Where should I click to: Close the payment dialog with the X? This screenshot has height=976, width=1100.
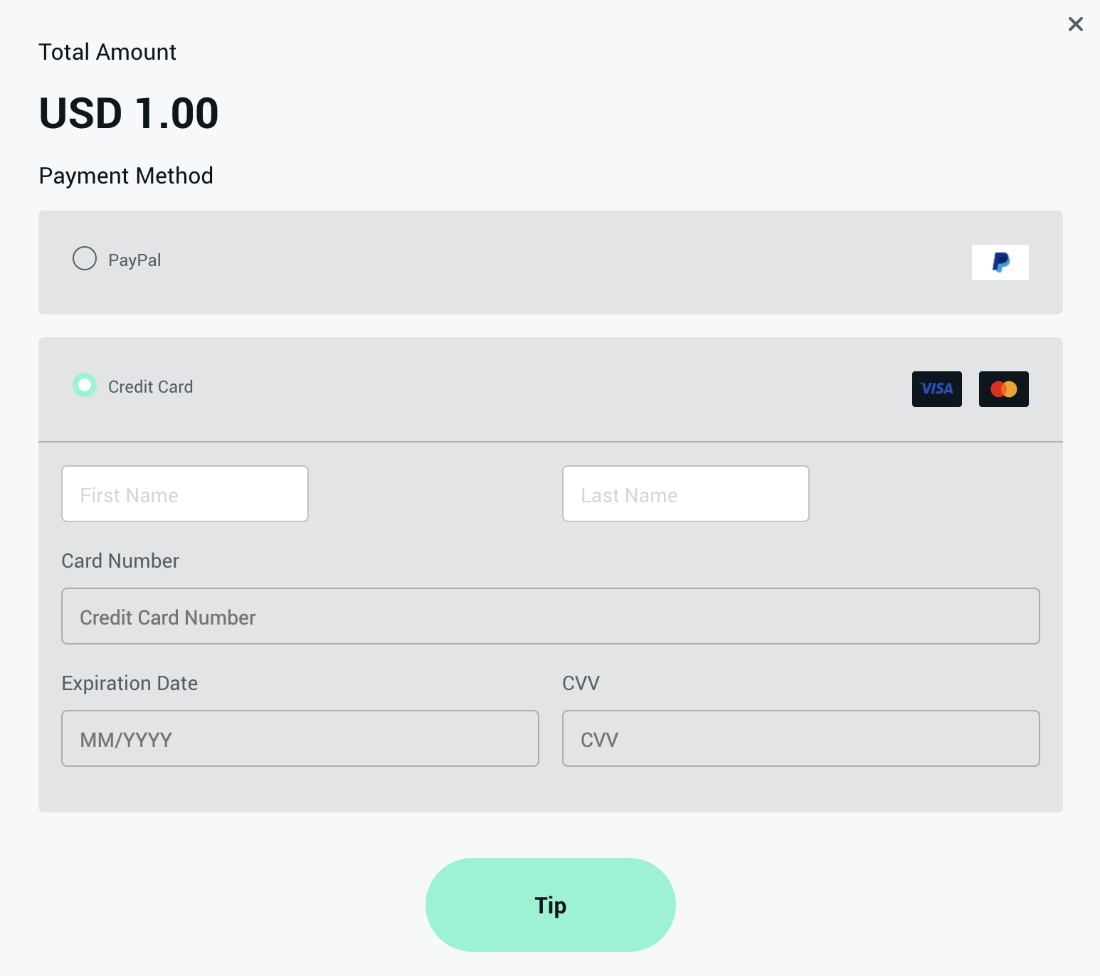(x=1075, y=24)
